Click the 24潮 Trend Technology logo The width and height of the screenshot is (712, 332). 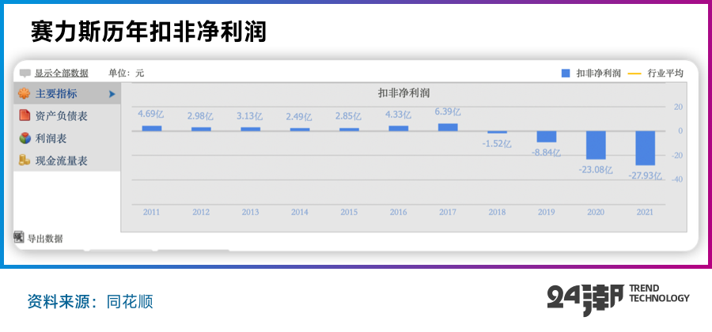click(x=618, y=300)
